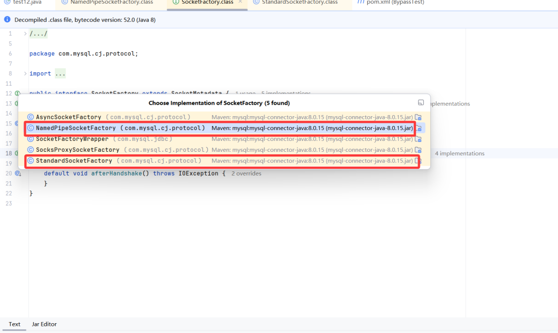Expand the folded comment on line 1
This screenshot has height=333, width=558.
[25, 34]
